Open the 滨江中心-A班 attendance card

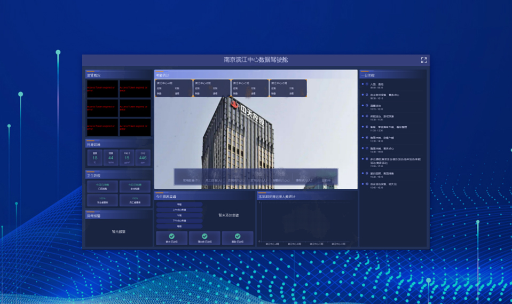point(174,88)
